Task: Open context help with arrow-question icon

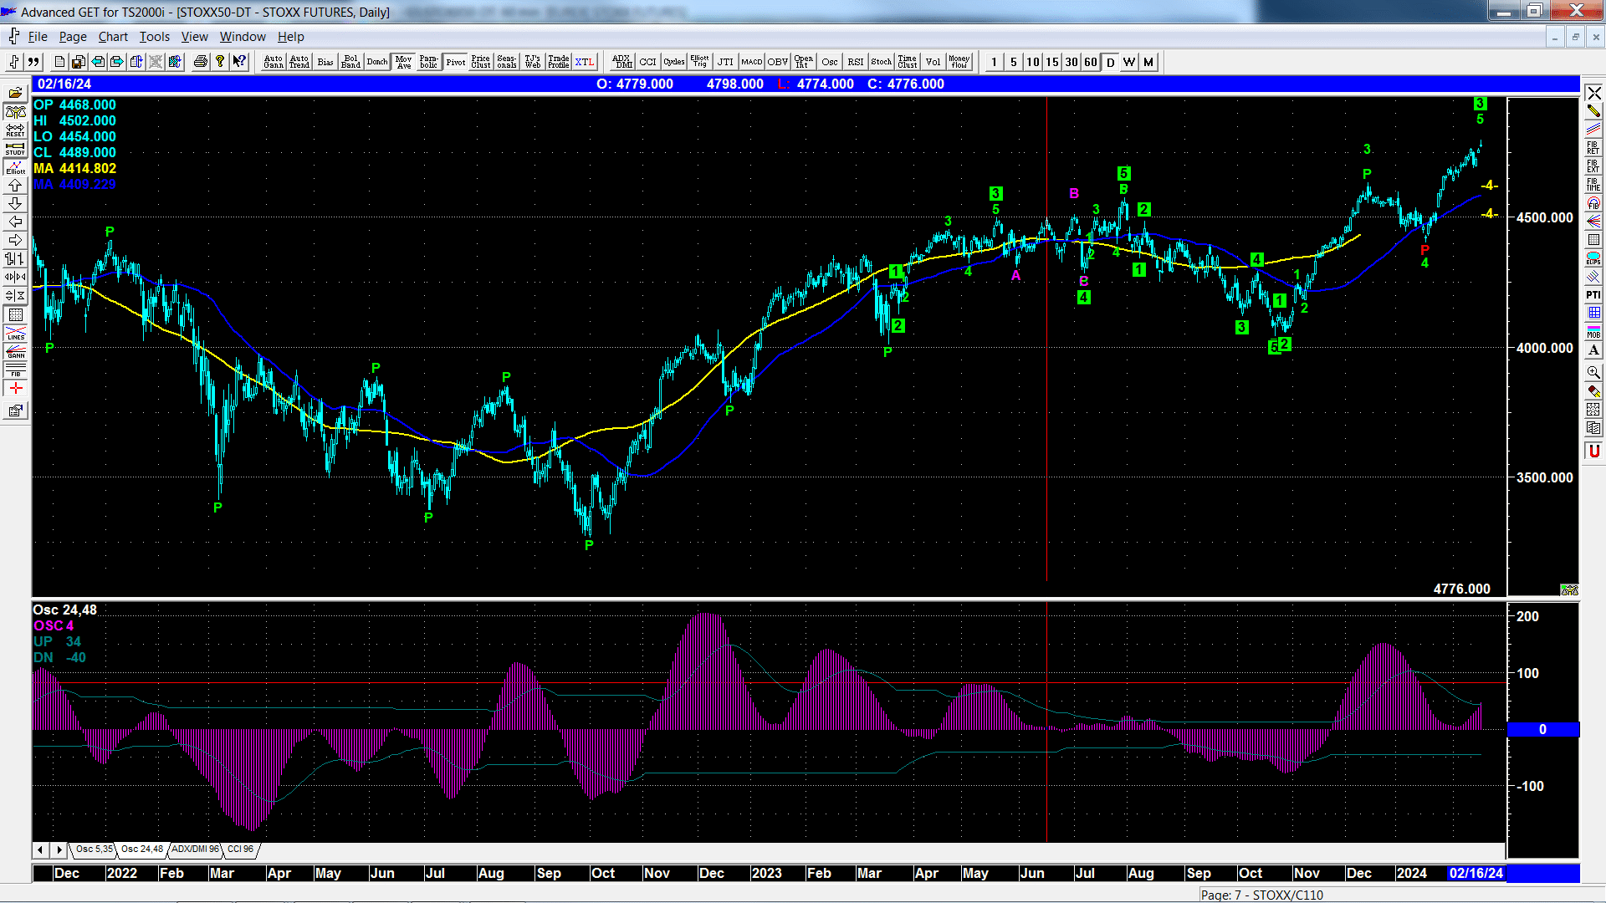Action: (x=239, y=62)
